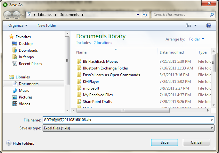Screen dimensions: 219x153
Task: Create a New folder
Action: pos(47,25)
